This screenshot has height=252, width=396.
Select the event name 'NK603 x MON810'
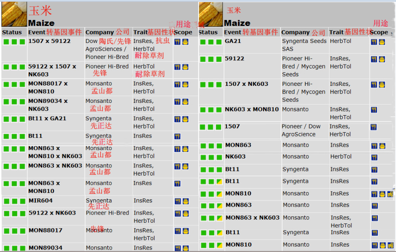(252, 109)
